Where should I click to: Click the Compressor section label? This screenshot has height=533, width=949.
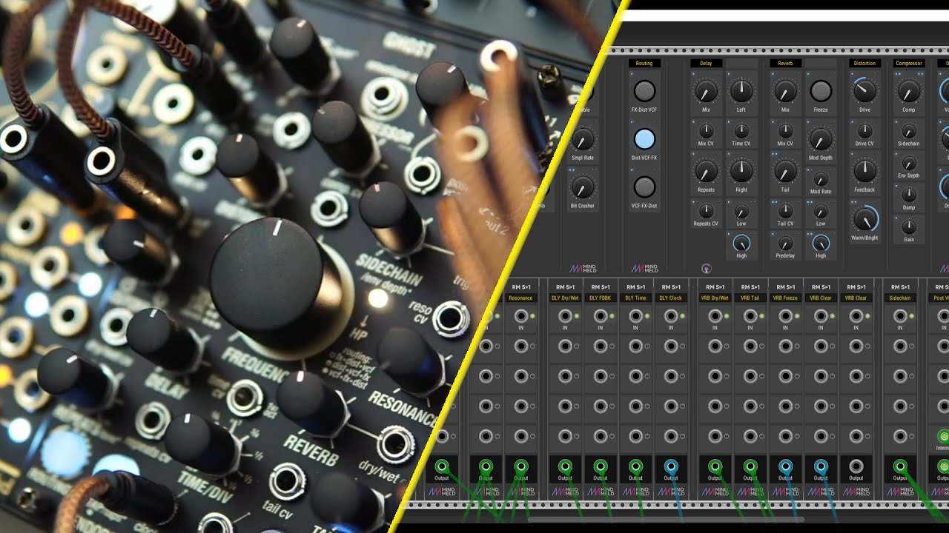click(908, 64)
